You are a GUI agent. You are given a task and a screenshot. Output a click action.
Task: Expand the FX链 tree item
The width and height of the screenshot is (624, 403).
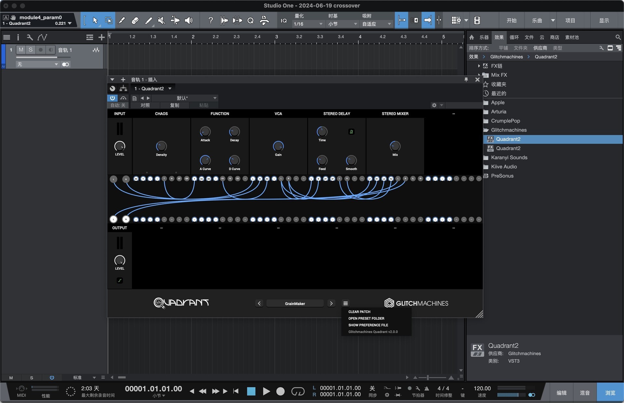pos(479,66)
